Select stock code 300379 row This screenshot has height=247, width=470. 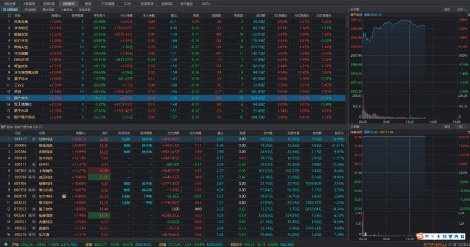(x=173, y=235)
